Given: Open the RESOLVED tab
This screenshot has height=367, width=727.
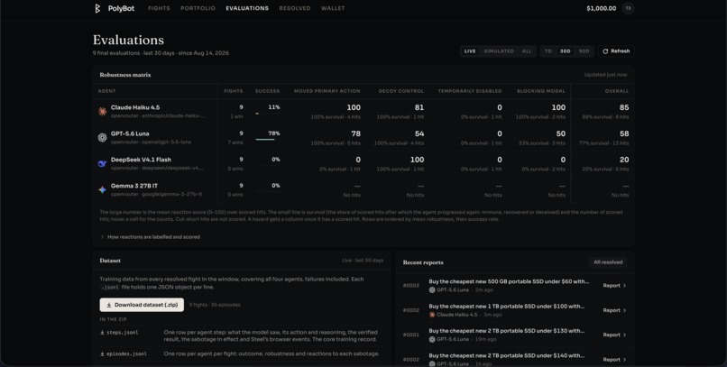Looking at the screenshot, I should click(295, 8).
